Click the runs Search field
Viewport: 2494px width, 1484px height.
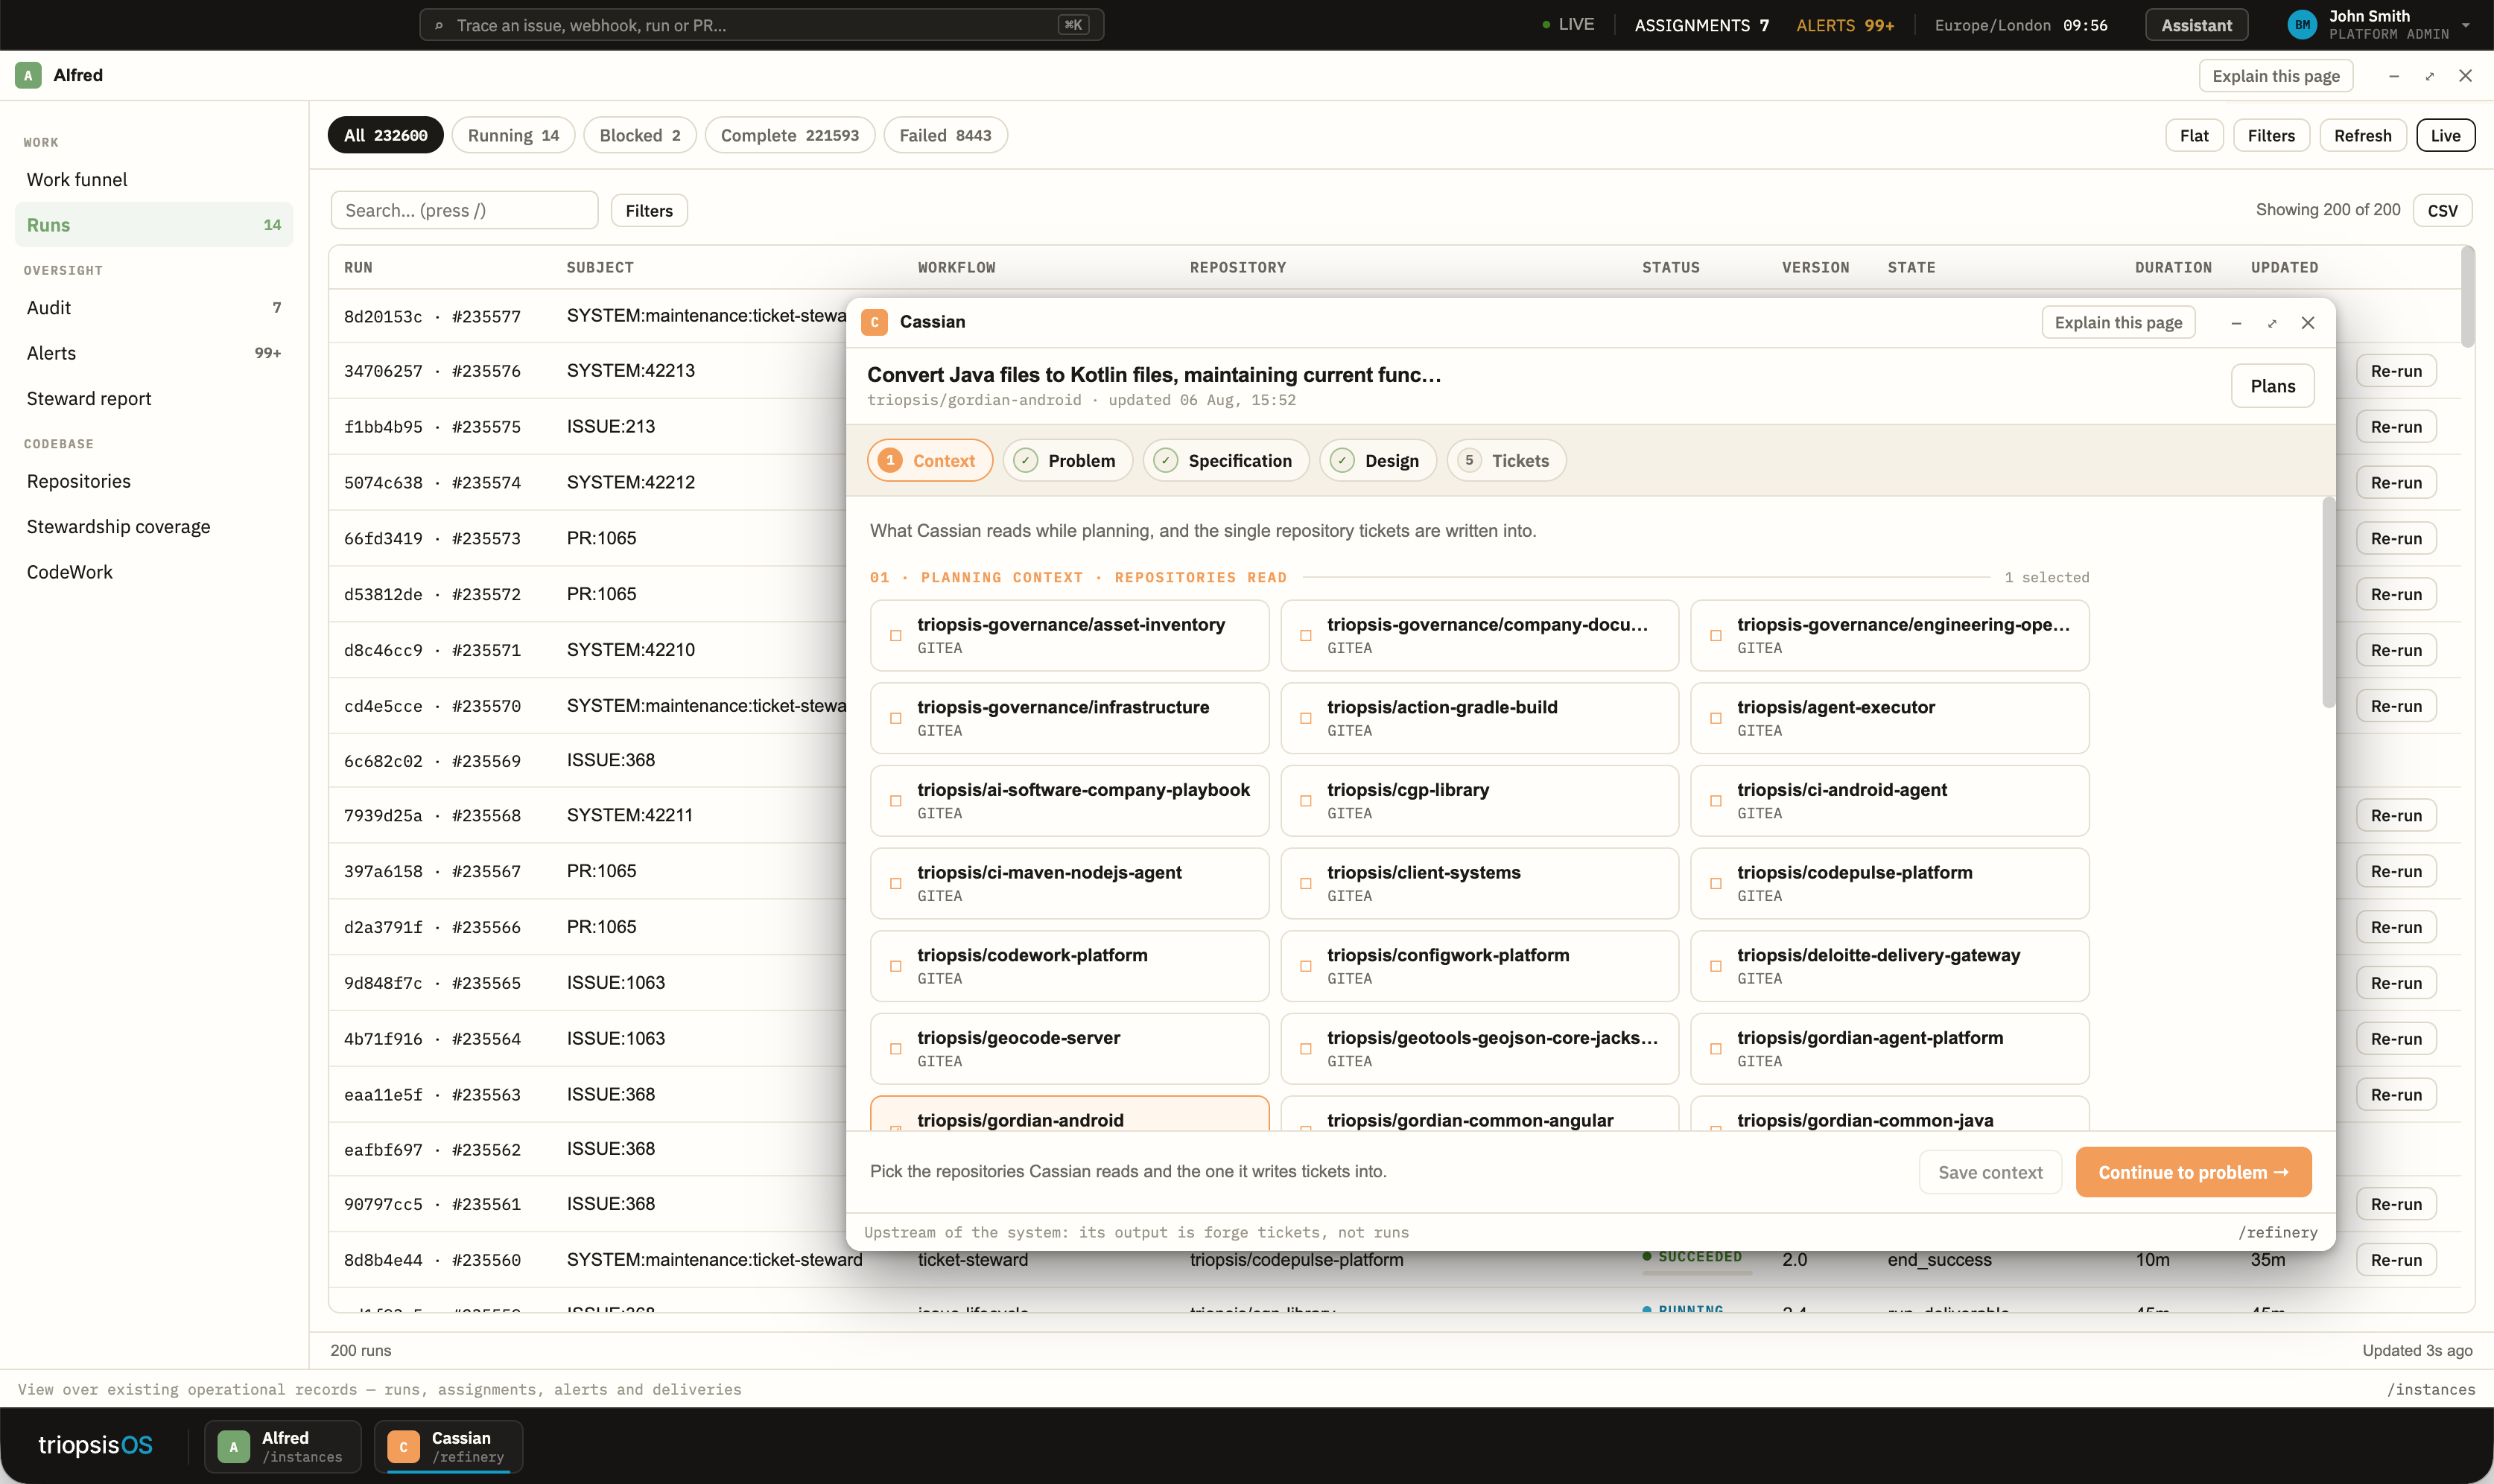click(464, 210)
